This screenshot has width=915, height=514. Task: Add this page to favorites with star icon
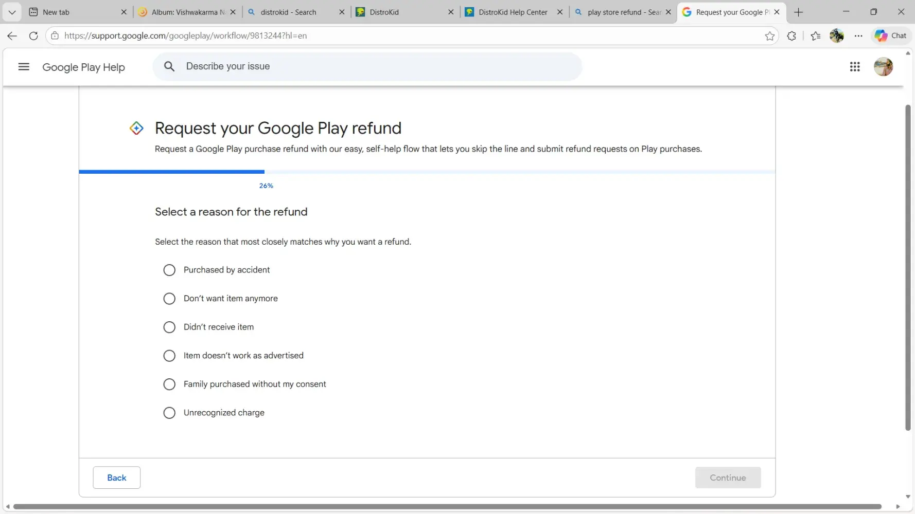(x=769, y=36)
